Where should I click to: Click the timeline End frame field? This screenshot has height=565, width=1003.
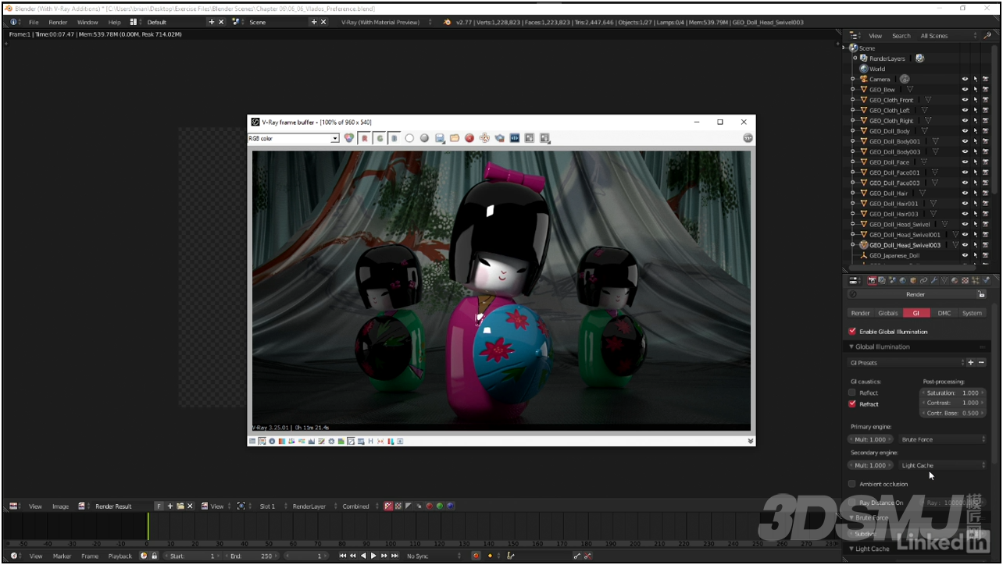250,556
